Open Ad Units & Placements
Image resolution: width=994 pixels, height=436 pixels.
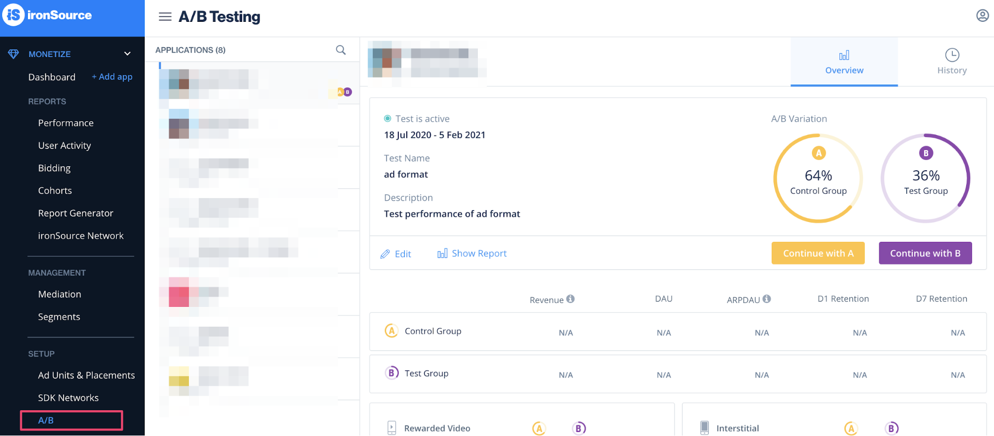click(87, 375)
